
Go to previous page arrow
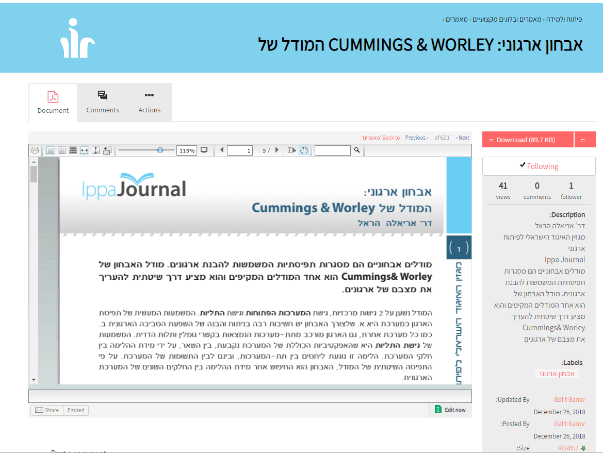tap(222, 150)
